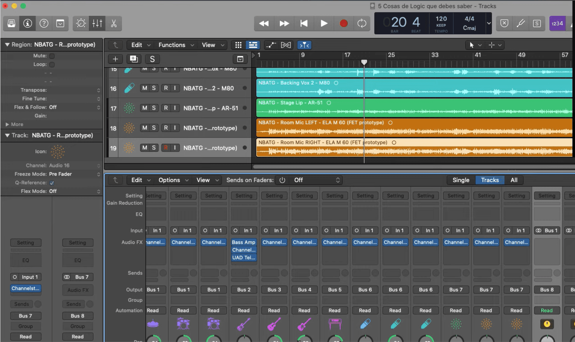Toggle the Cycle mode button
This screenshot has height=342, width=575.
(362, 23)
